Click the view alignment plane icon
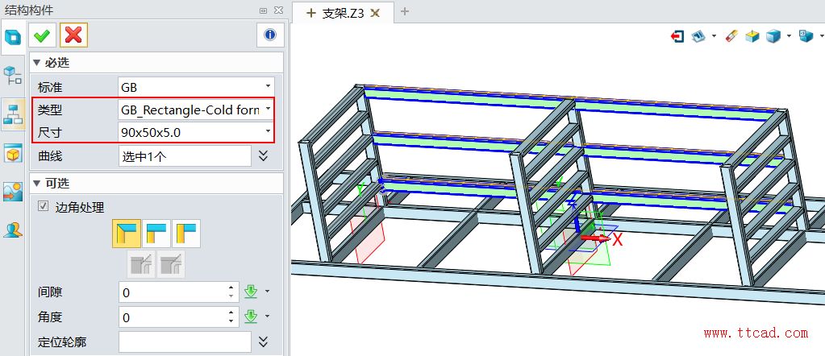The image size is (825, 356). (x=698, y=35)
